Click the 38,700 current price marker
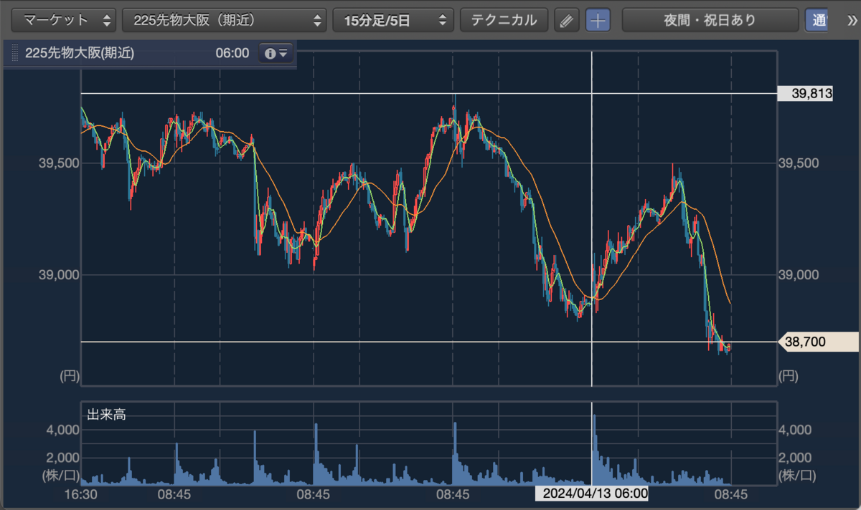 click(818, 342)
